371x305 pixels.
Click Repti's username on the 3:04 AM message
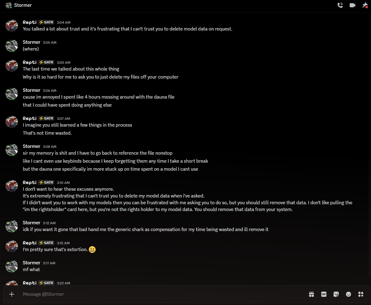[x=30, y=22]
